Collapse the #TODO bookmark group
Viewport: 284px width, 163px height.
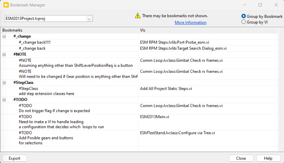click(x=4, y=100)
